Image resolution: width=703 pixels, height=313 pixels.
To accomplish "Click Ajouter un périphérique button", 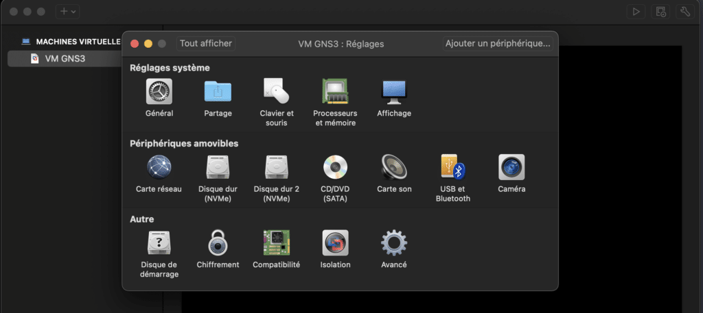I will click(x=498, y=43).
